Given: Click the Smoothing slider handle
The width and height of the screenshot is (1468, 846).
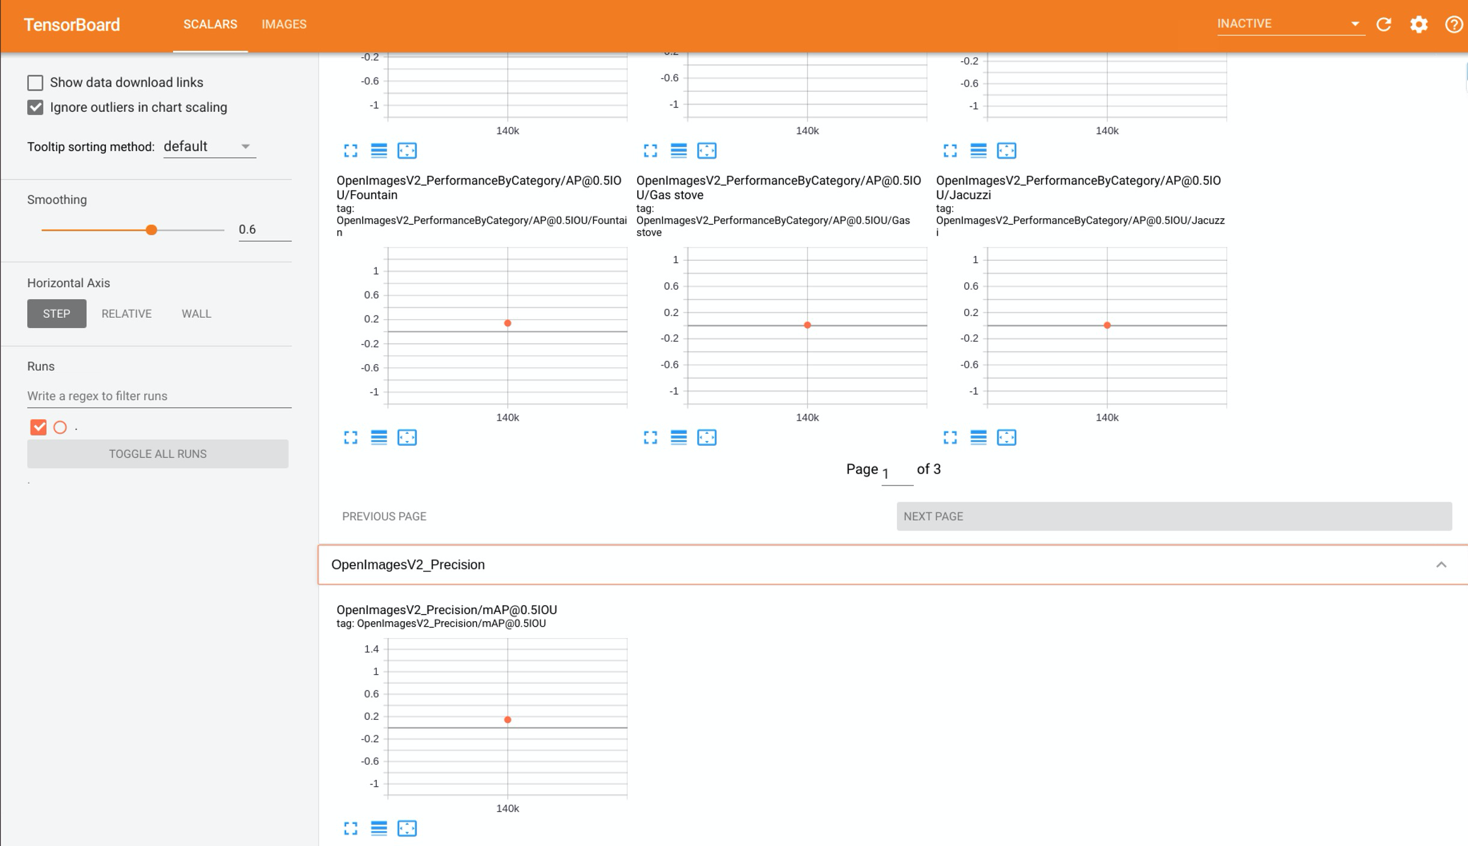Looking at the screenshot, I should pyautogui.click(x=151, y=230).
